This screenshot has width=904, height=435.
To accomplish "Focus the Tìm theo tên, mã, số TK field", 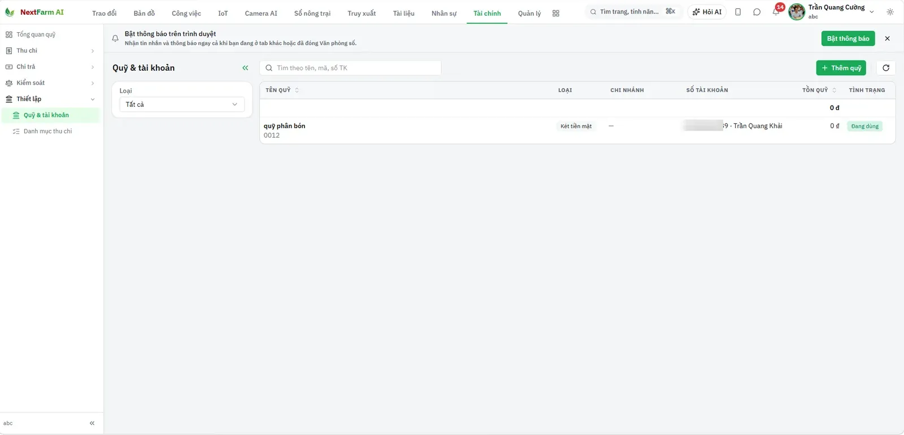I will (350, 68).
